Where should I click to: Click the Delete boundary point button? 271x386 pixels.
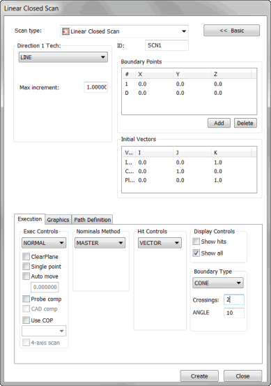coord(245,123)
